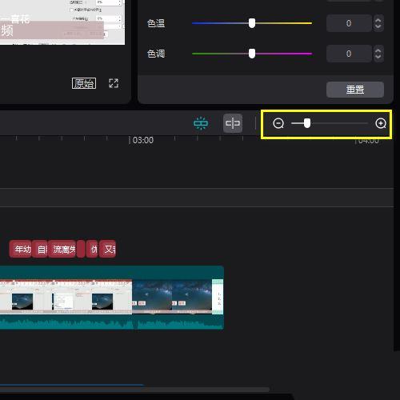This screenshot has width=400, height=400.
Task: Decrease 色调 value with stepper arrow
Action: click(x=378, y=57)
